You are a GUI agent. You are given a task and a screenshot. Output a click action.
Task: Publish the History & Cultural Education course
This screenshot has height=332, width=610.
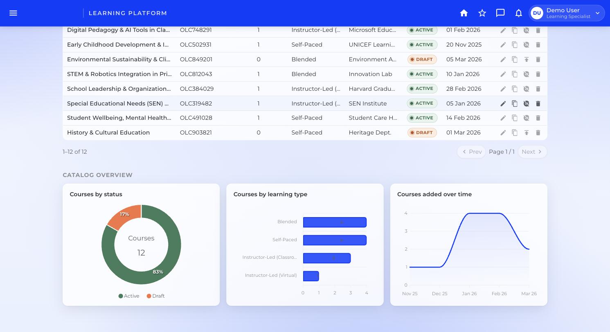527,132
